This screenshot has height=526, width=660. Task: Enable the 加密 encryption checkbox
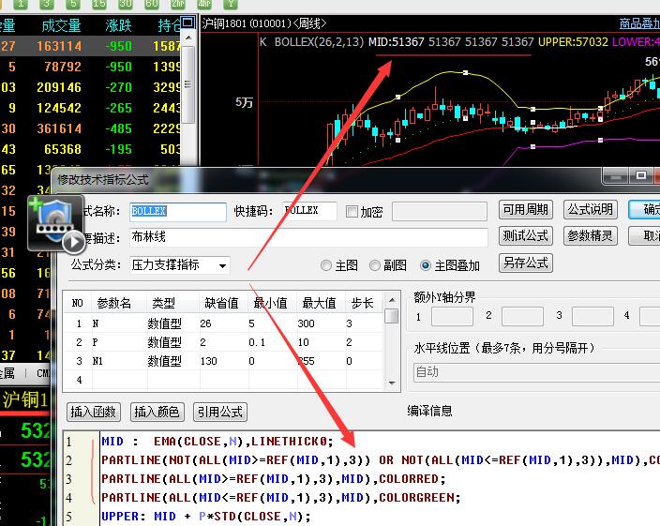coord(352,212)
